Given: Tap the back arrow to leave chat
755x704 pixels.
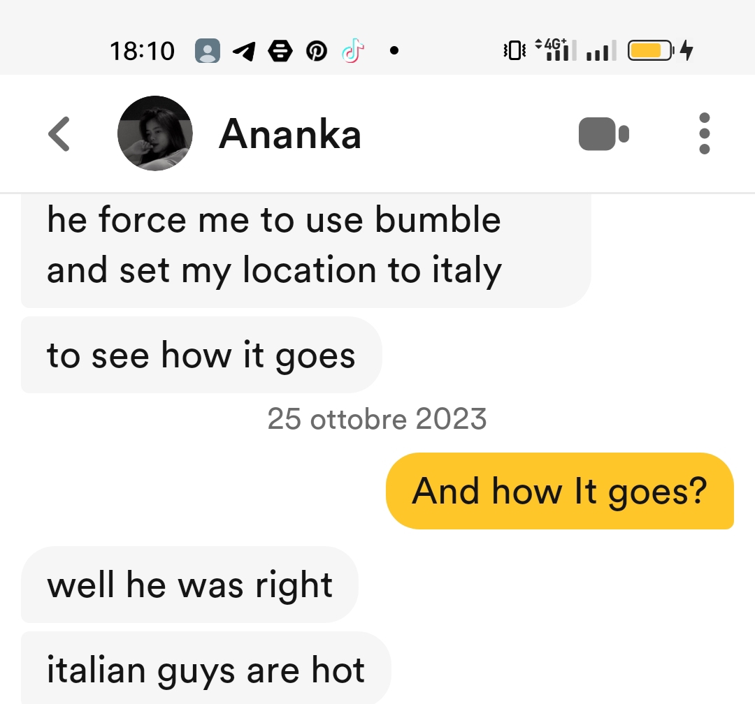Looking at the screenshot, I should pos(59,134).
